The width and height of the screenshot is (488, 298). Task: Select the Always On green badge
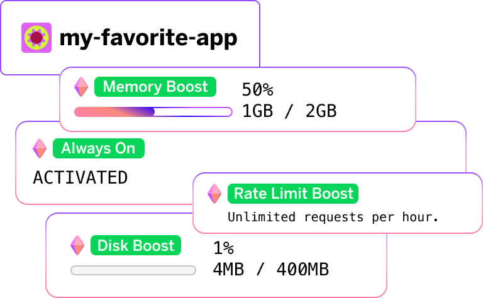pyautogui.click(x=98, y=148)
